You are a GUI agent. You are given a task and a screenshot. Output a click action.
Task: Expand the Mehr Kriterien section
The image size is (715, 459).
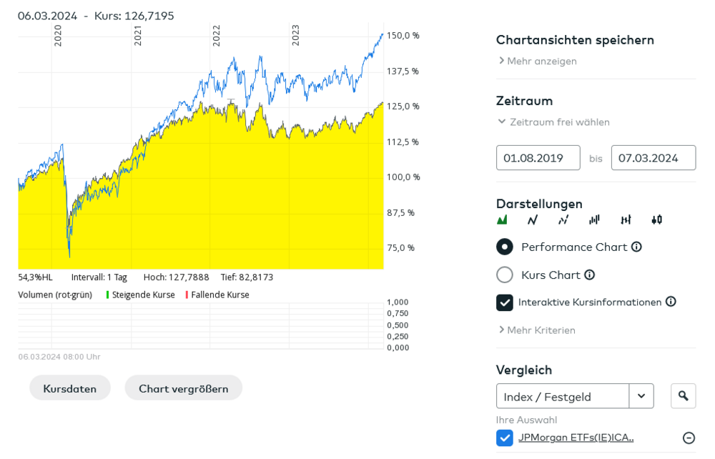click(x=537, y=330)
